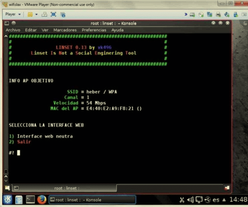Click 'root : linset : - Konsole' taskbar entry
Screen dimensions: 248x207
pos(92,200)
